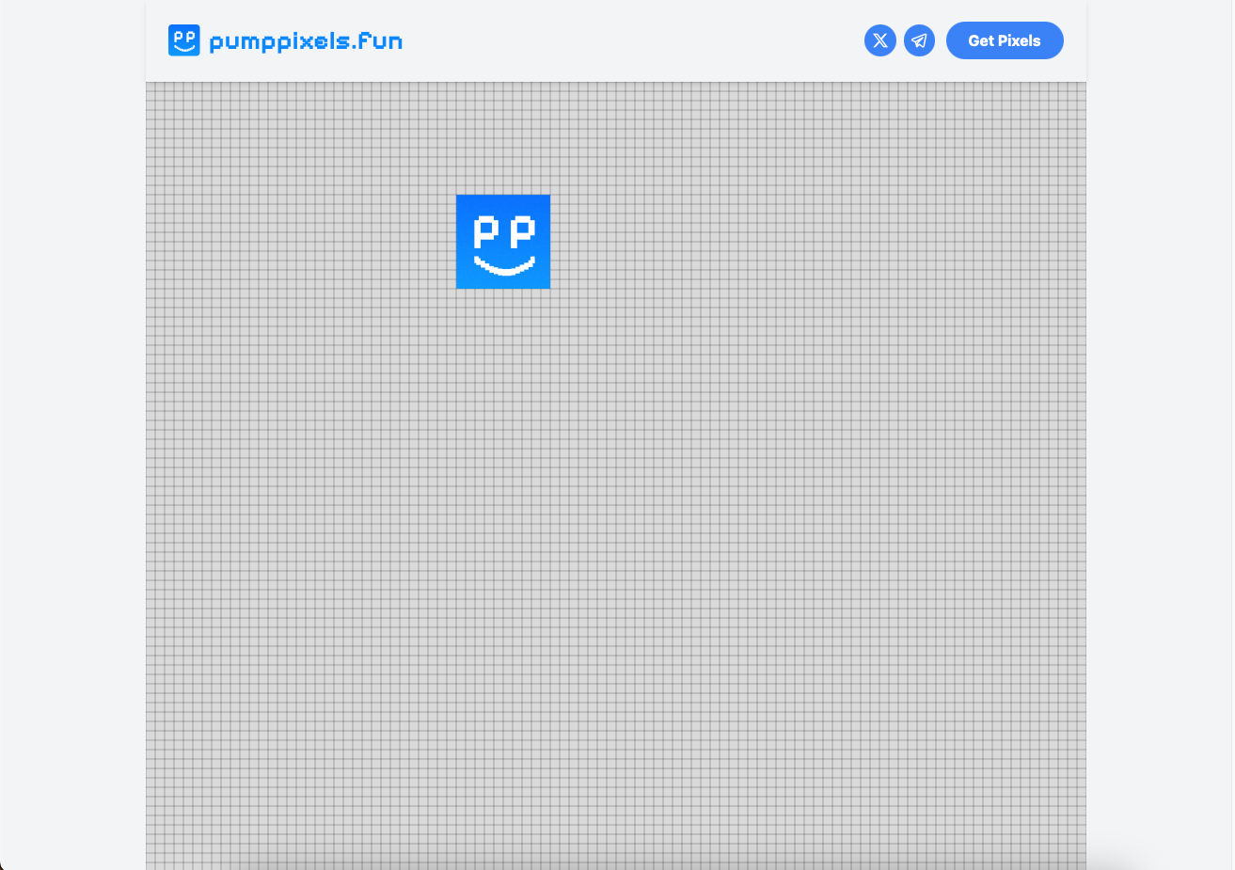Select the blue PP smiley artwork on the grid
The height and width of the screenshot is (870, 1235).
[x=503, y=241]
